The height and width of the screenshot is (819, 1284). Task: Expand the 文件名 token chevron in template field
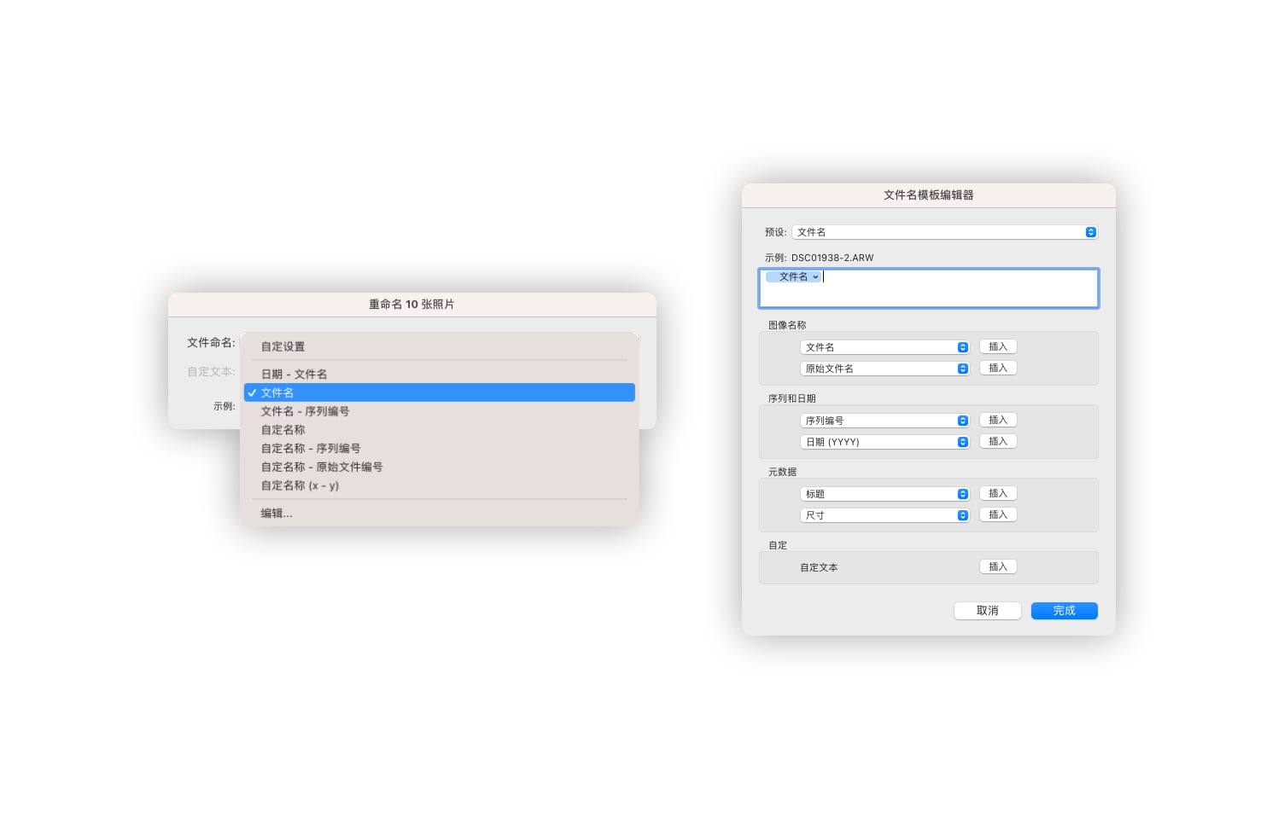click(814, 276)
